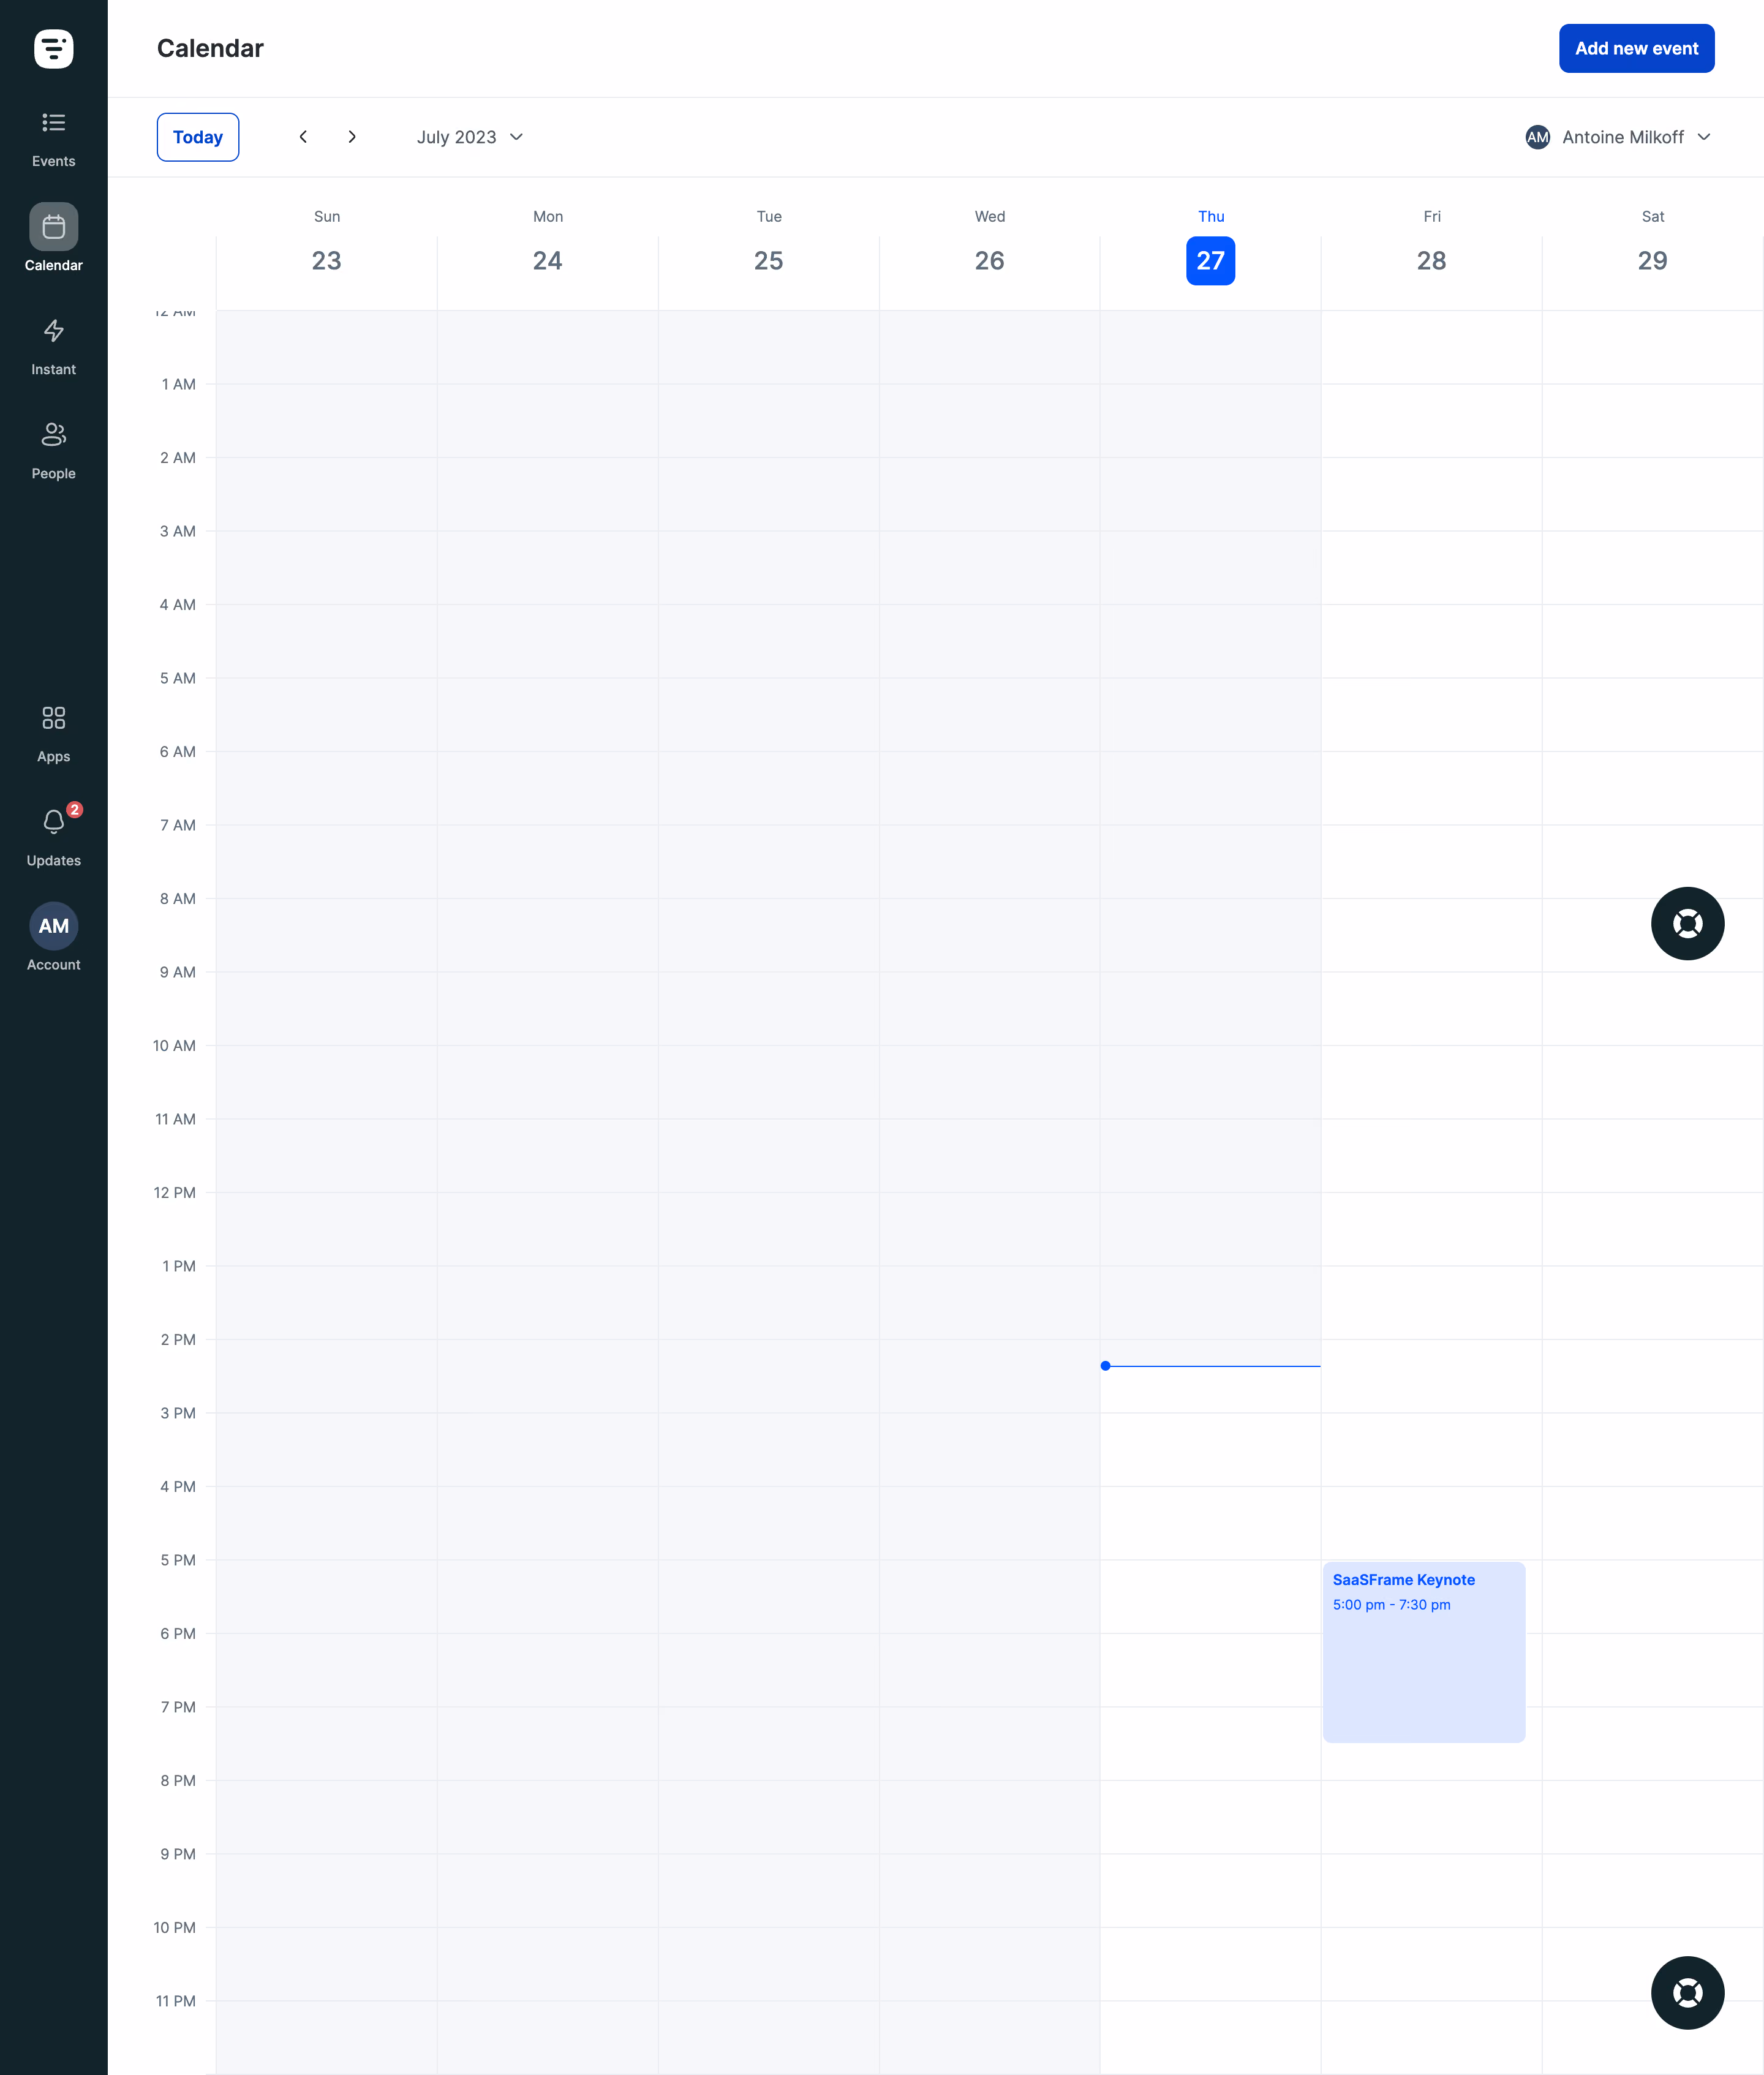Click the 5 PM time label
Viewport: 1764px width, 2075px height.
[x=178, y=1560]
